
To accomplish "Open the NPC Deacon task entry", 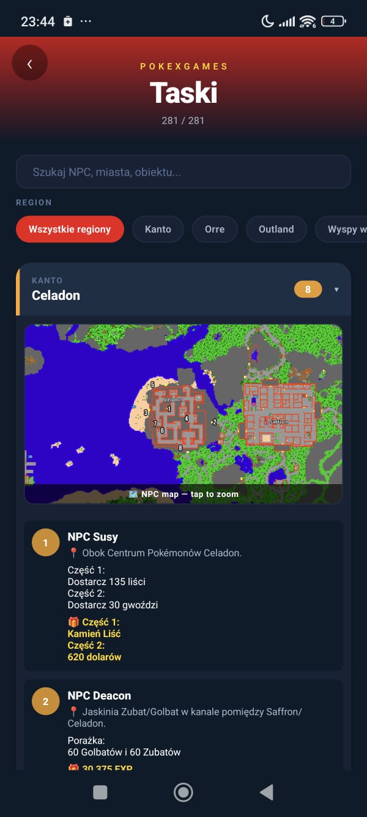I will [x=183, y=725].
